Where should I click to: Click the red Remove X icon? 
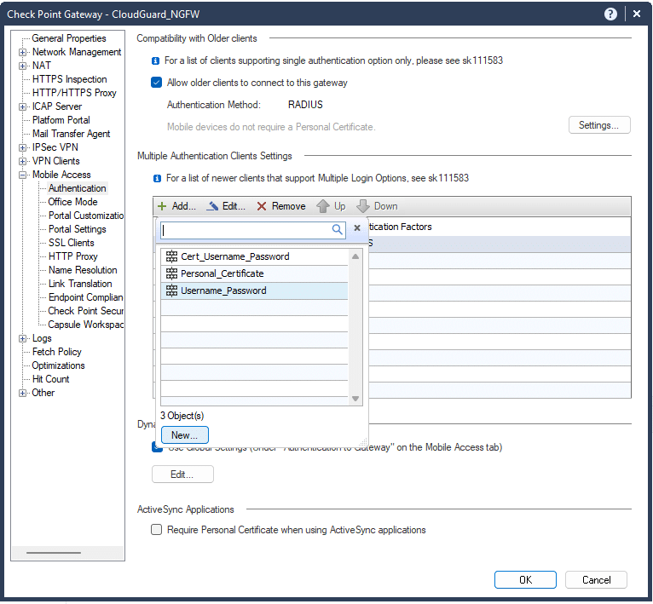point(262,206)
